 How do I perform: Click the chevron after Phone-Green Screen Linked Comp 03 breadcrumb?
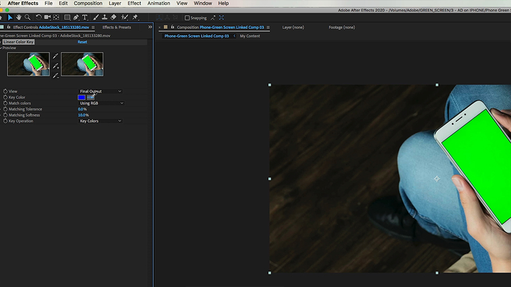234,36
